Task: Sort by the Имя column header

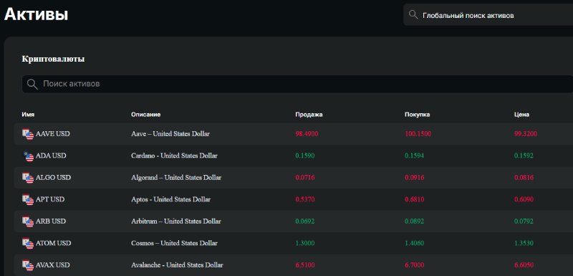Action: coord(28,115)
